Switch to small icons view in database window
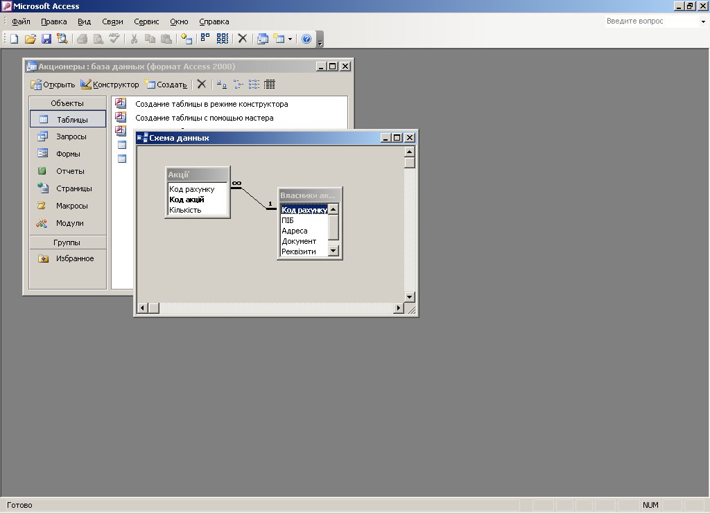The width and height of the screenshot is (710, 514). coord(239,84)
